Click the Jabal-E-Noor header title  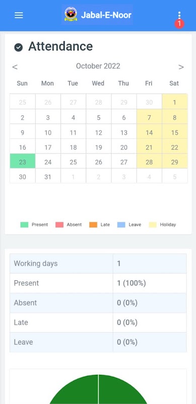[106, 15]
